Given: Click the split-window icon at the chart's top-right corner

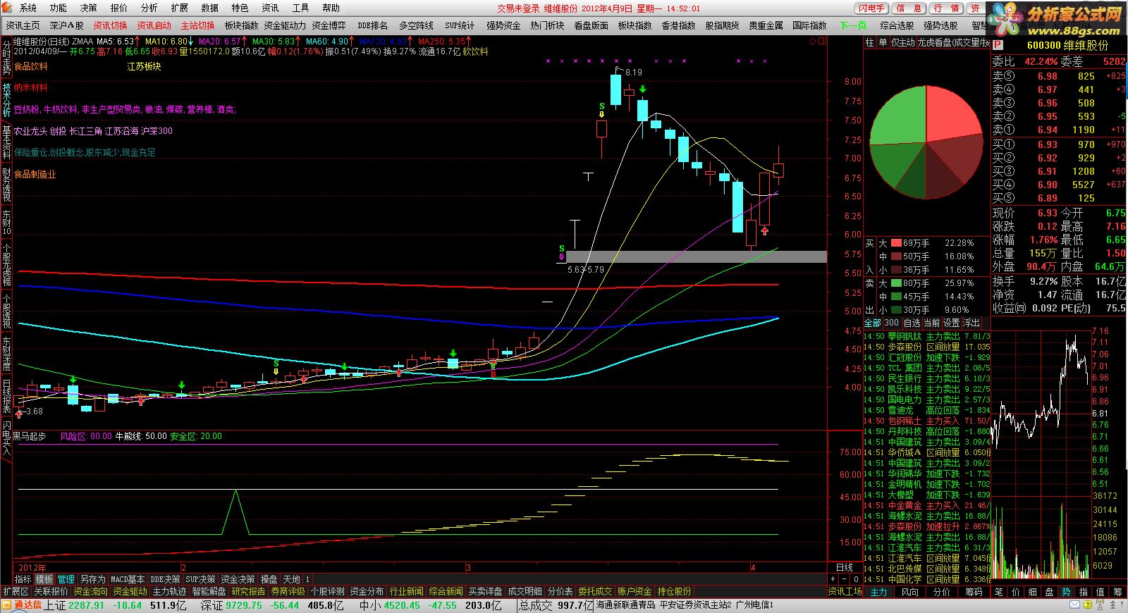Looking at the screenshot, I should tap(821, 42).
